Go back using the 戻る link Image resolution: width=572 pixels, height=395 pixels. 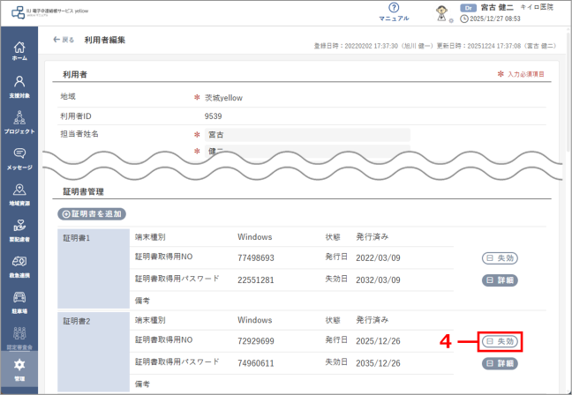64,40
